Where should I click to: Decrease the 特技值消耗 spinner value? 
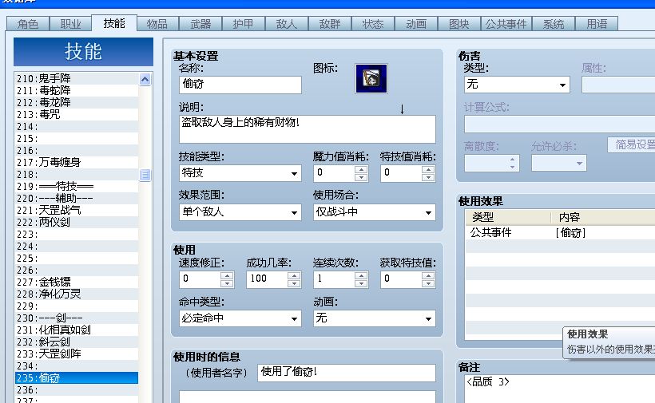428,177
